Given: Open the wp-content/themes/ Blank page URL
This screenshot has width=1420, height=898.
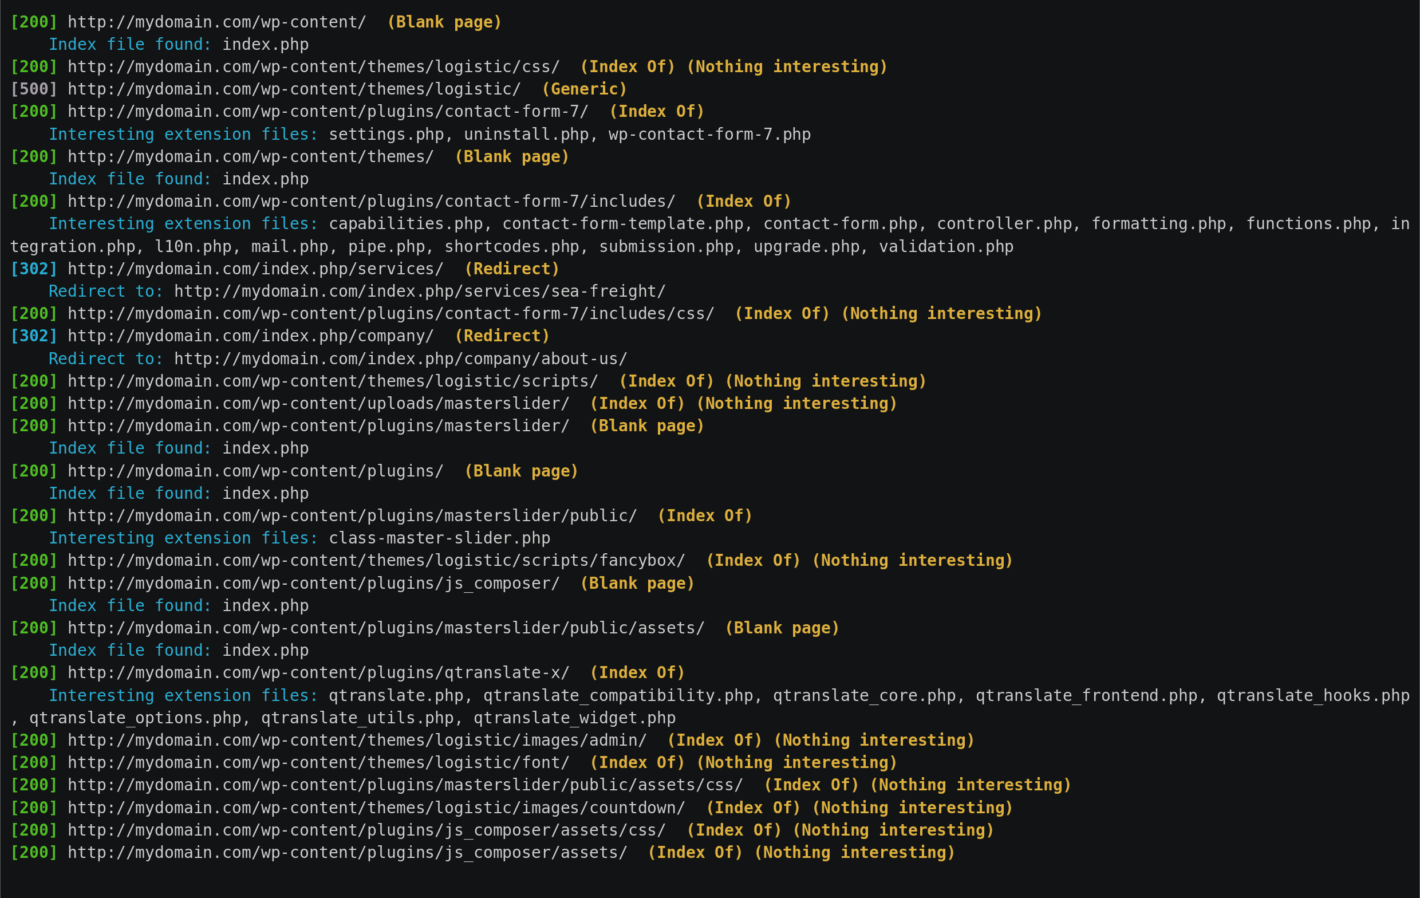Looking at the screenshot, I should click(x=251, y=157).
